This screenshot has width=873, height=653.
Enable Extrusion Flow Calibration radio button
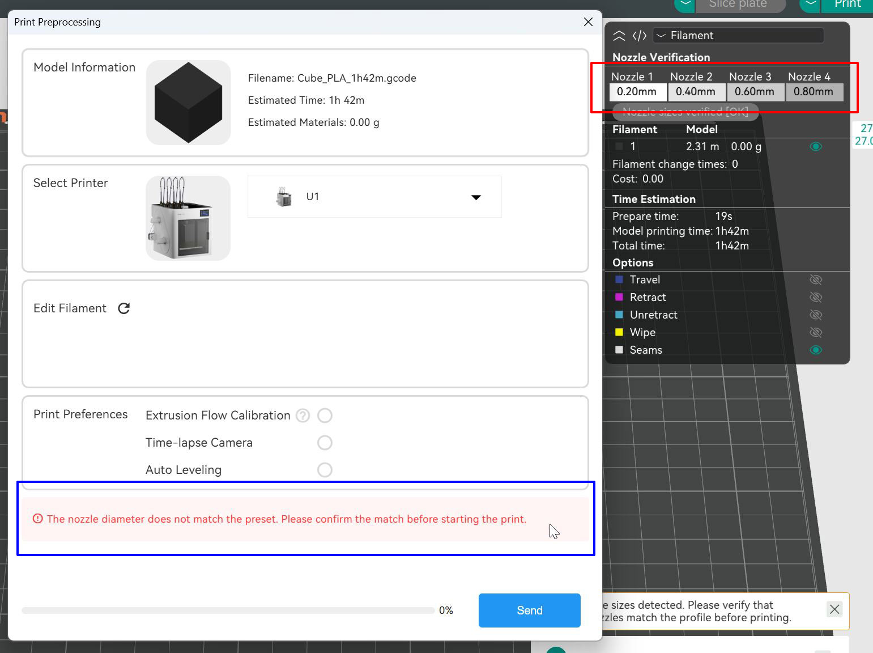[325, 415]
